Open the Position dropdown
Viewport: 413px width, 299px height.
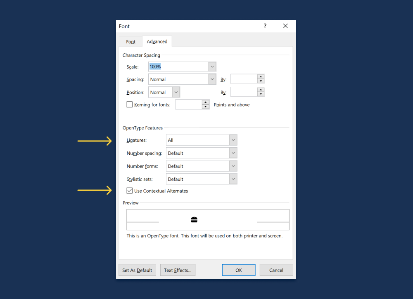(x=176, y=92)
